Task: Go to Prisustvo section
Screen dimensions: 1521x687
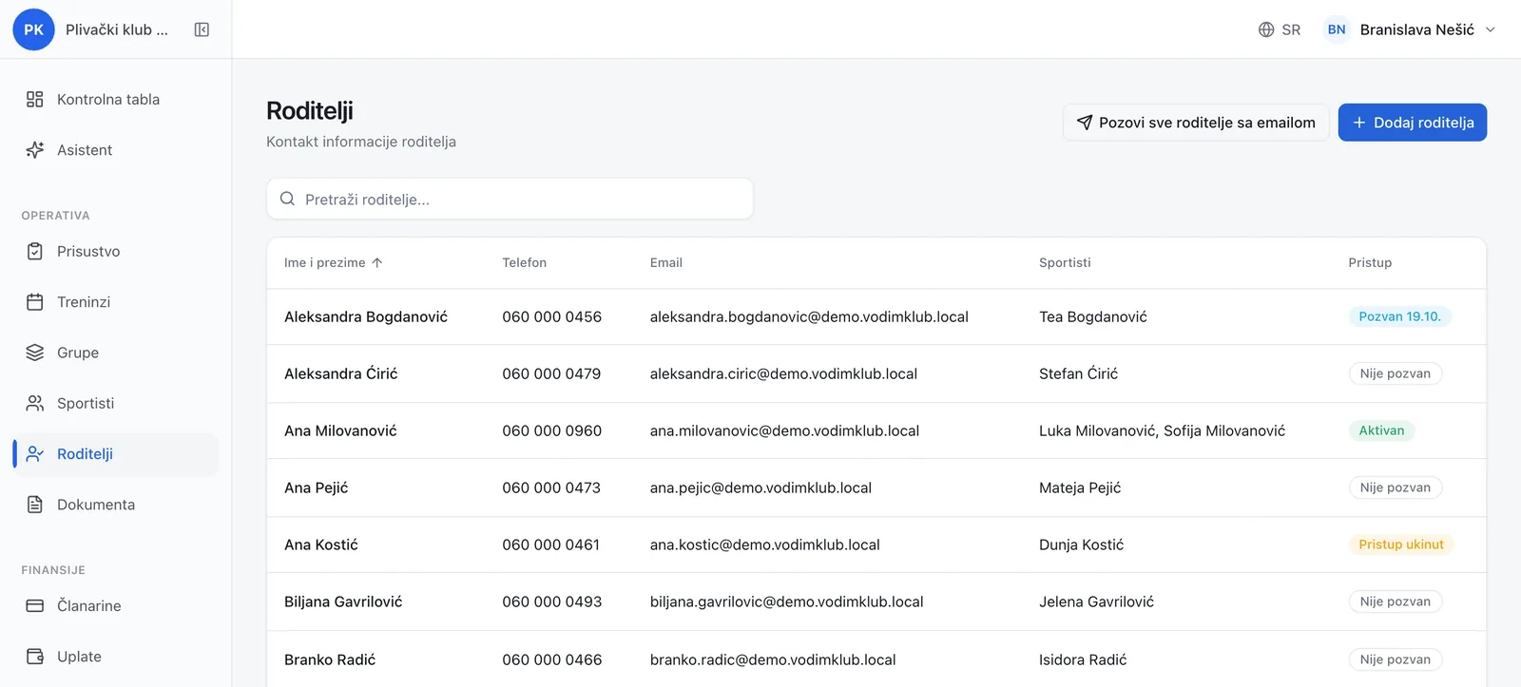Action: (116, 251)
